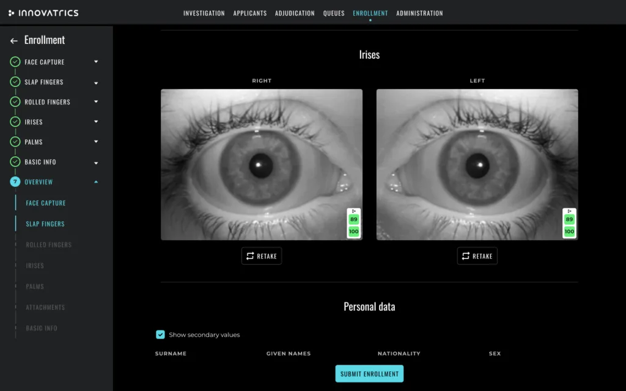Click the Slap Fingers completed checkmark icon
This screenshot has width=626, height=391.
15,82
